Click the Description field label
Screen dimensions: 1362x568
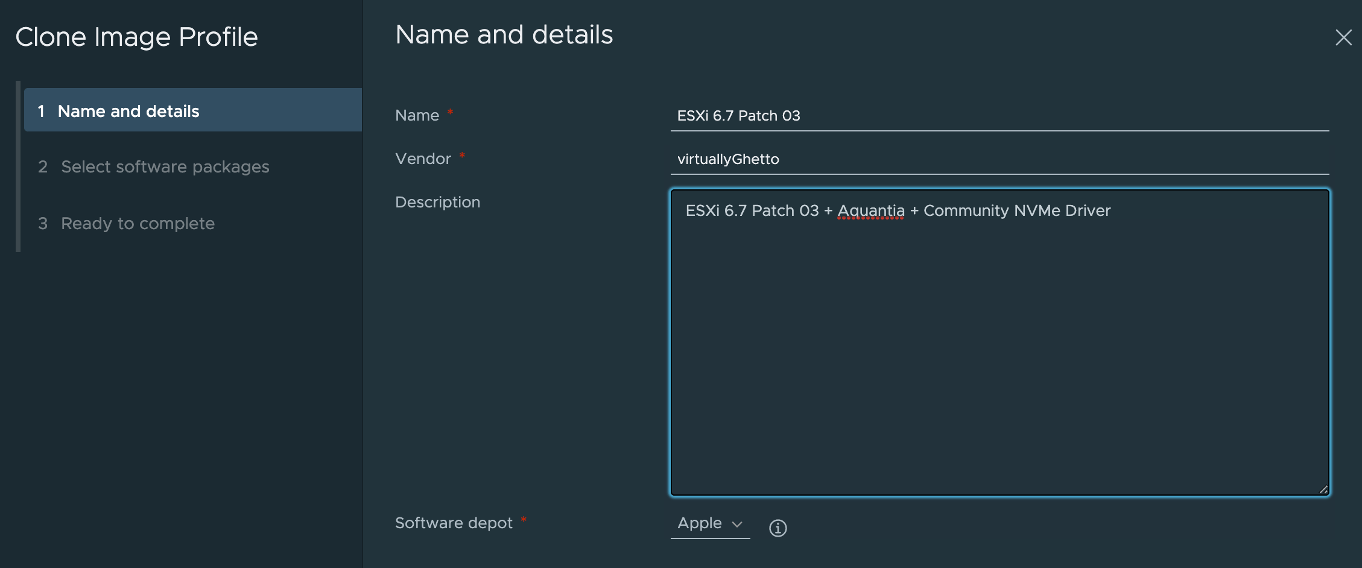pyautogui.click(x=437, y=202)
